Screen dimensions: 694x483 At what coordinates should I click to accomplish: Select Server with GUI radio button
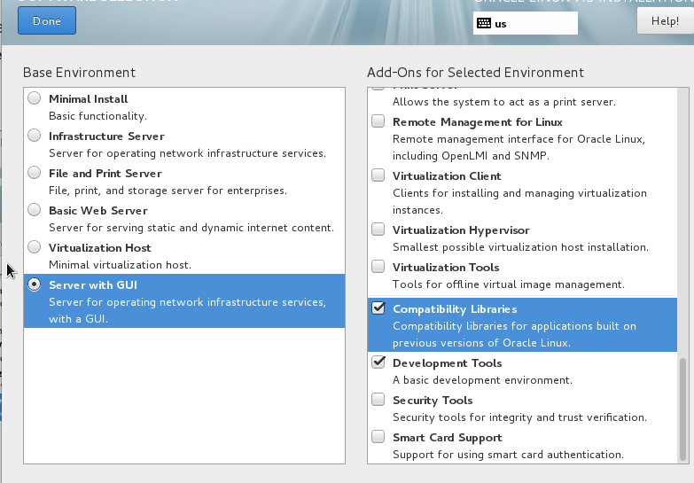(34, 284)
